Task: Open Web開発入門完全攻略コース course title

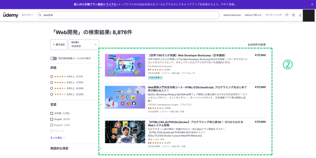Action: coord(197,89)
